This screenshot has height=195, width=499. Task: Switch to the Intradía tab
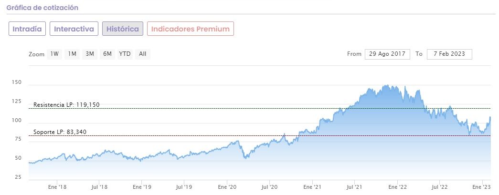coord(27,29)
